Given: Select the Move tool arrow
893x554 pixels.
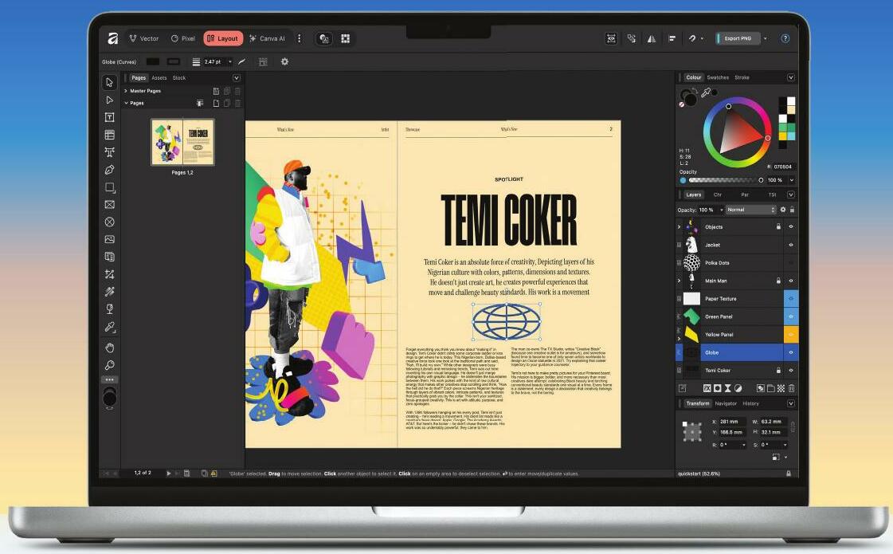Looking at the screenshot, I should 109,82.
